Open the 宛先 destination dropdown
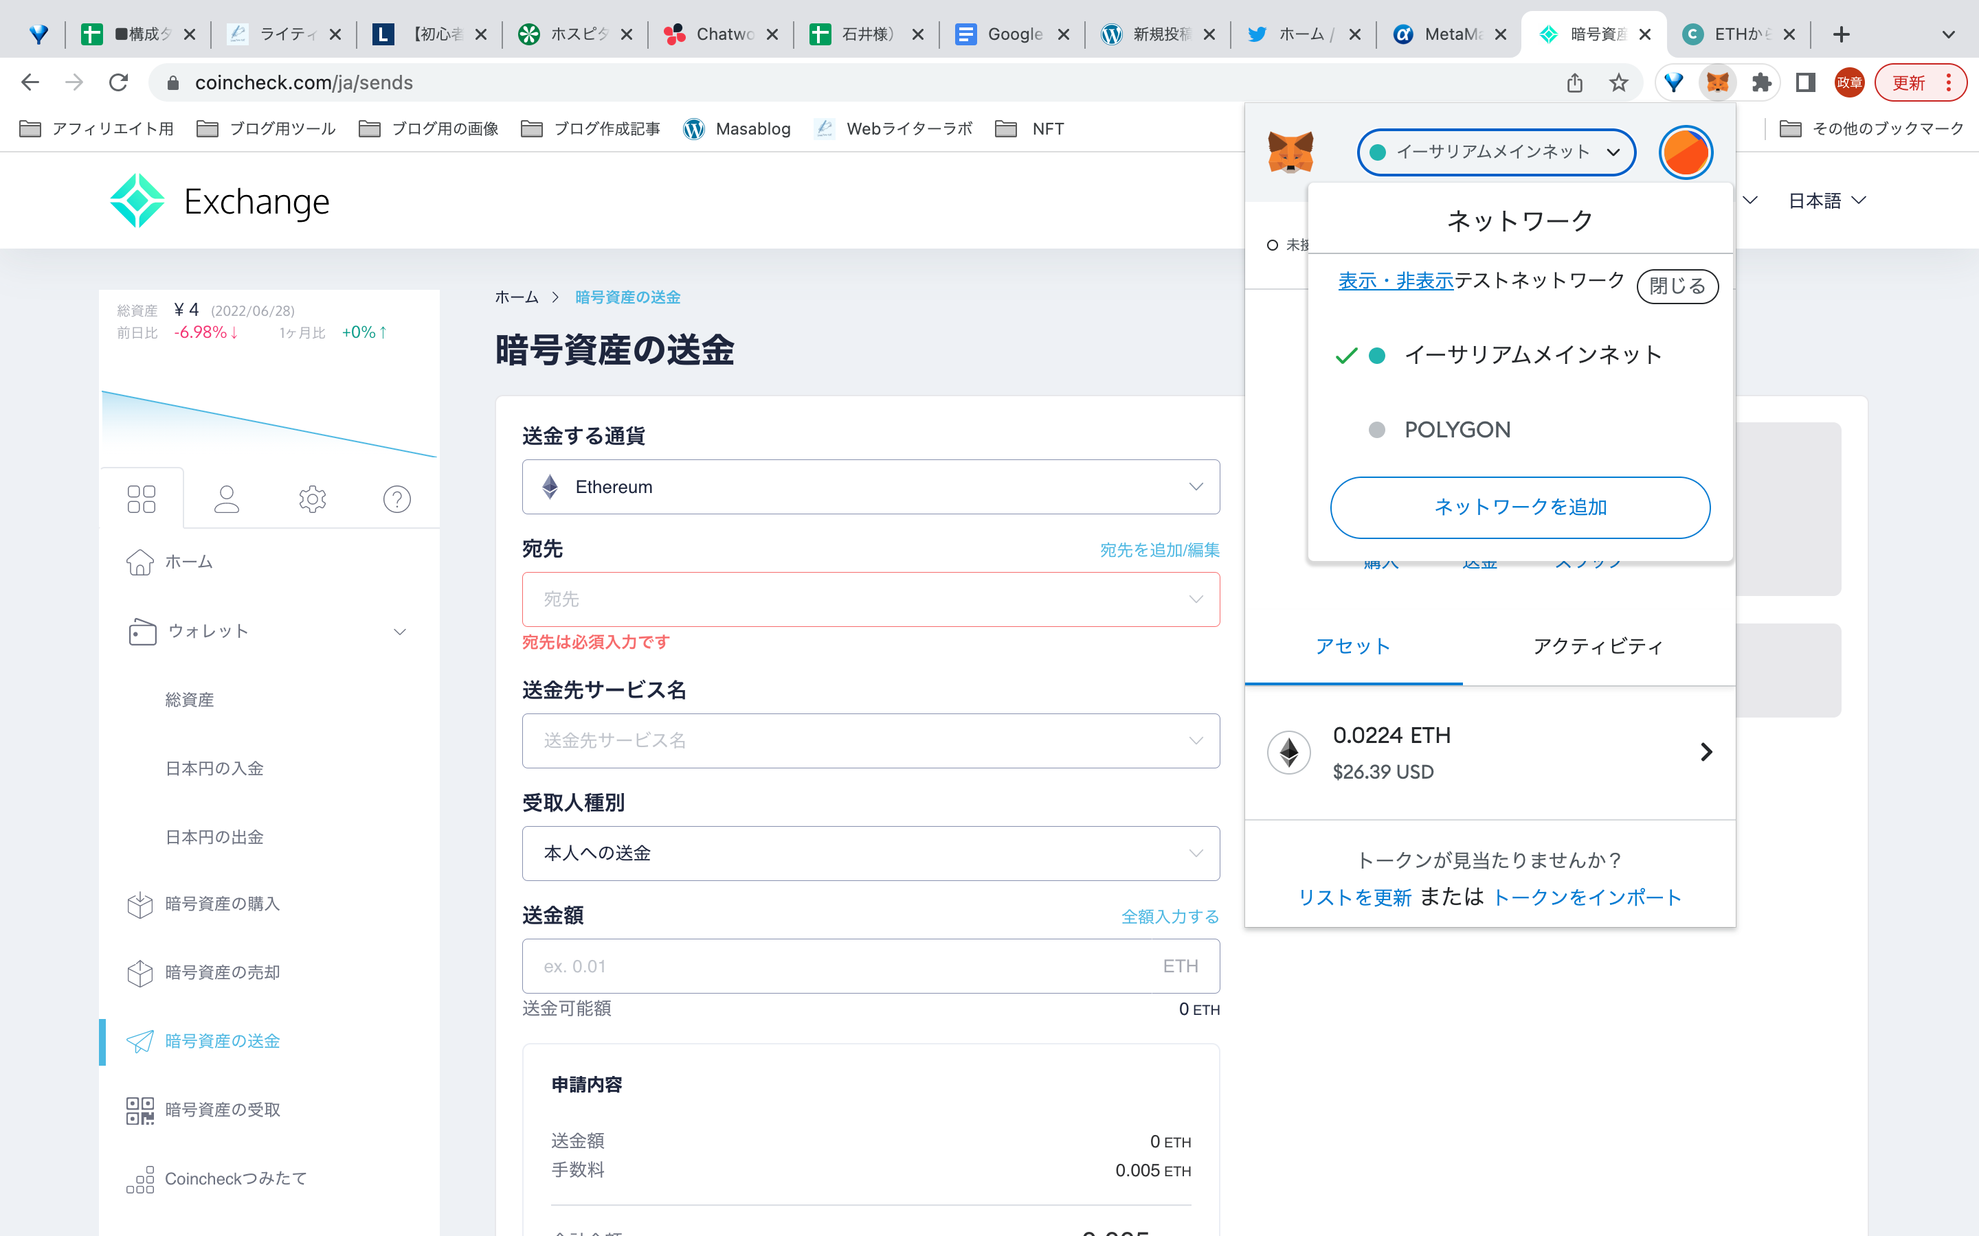The height and width of the screenshot is (1236, 1979). [x=871, y=599]
